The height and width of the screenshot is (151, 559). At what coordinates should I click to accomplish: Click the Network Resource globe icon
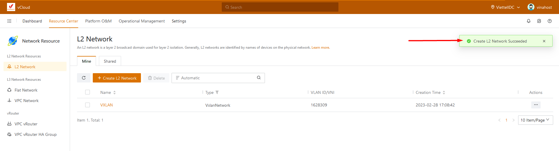[x=13, y=41]
